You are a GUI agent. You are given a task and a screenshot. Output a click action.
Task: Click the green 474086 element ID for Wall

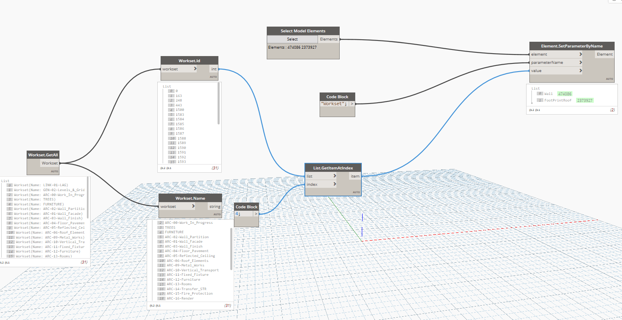click(x=565, y=94)
